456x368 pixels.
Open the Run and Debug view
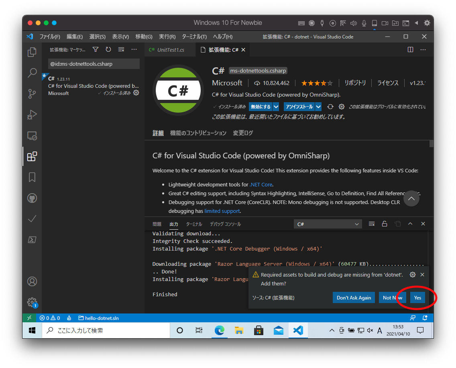pos(32,115)
